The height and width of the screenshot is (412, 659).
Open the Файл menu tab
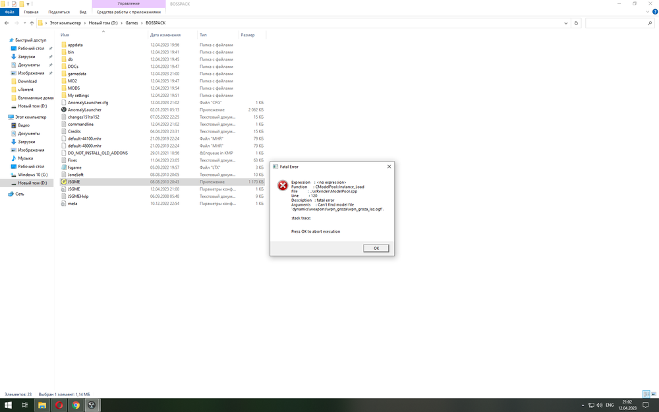pyautogui.click(x=9, y=12)
